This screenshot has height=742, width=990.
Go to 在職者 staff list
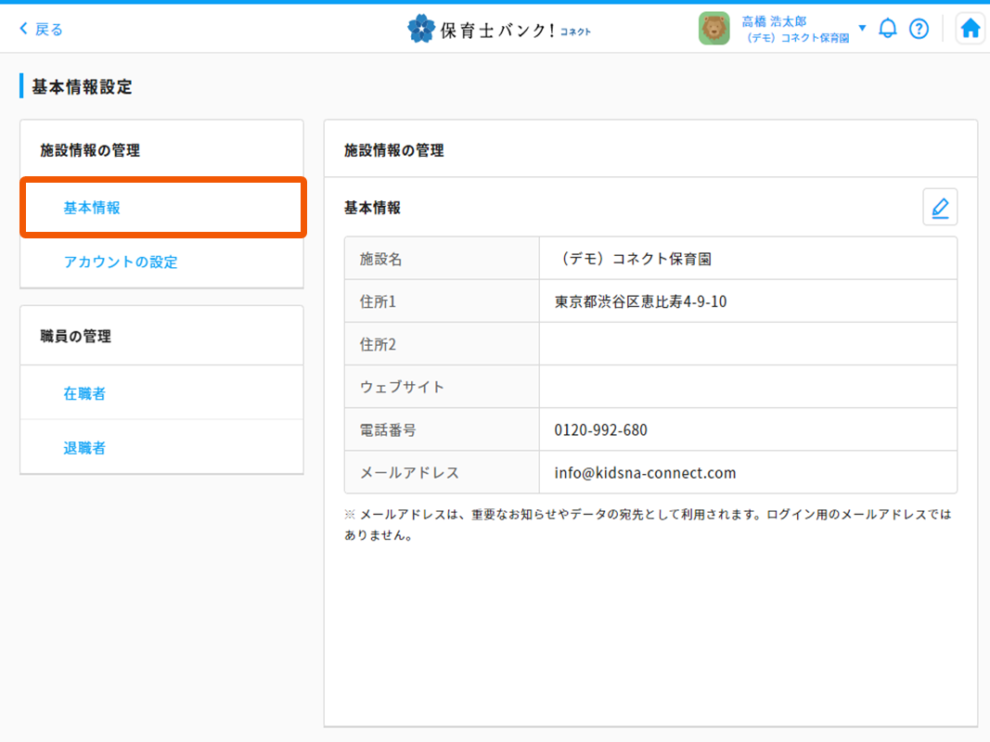(x=84, y=393)
